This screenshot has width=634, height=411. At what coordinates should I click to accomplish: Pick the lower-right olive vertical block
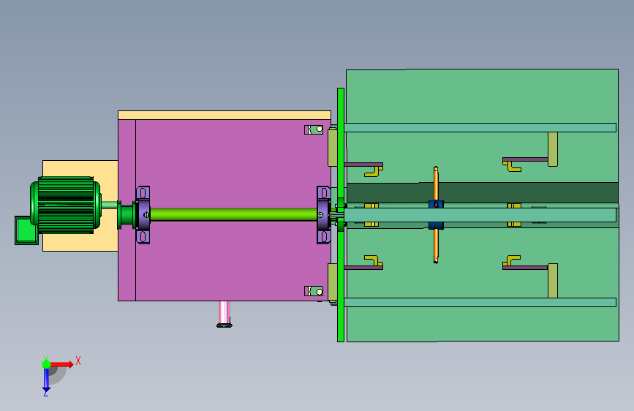coord(553,281)
